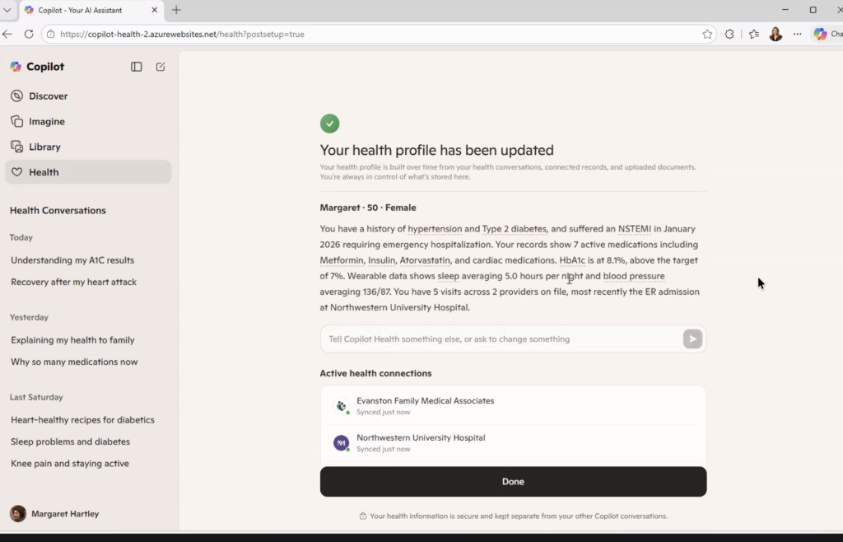Open 'Recovery after my heart attack' conversation

click(73, 282)
